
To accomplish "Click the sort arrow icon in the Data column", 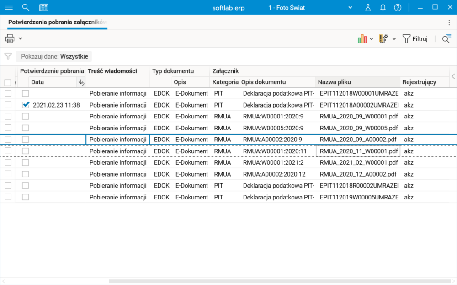I will coord(81,82).
